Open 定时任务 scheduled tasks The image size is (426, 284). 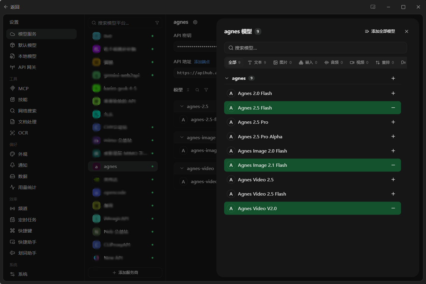[x=41, y=220]
